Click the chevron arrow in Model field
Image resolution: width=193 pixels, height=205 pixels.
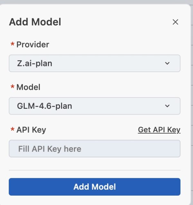click(x=167, y=106)
